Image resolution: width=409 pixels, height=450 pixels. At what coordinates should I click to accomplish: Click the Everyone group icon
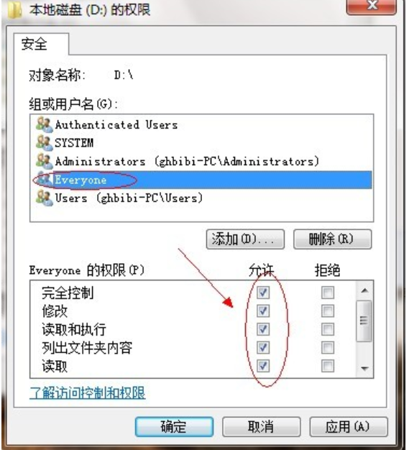click(x=44, y=180)
